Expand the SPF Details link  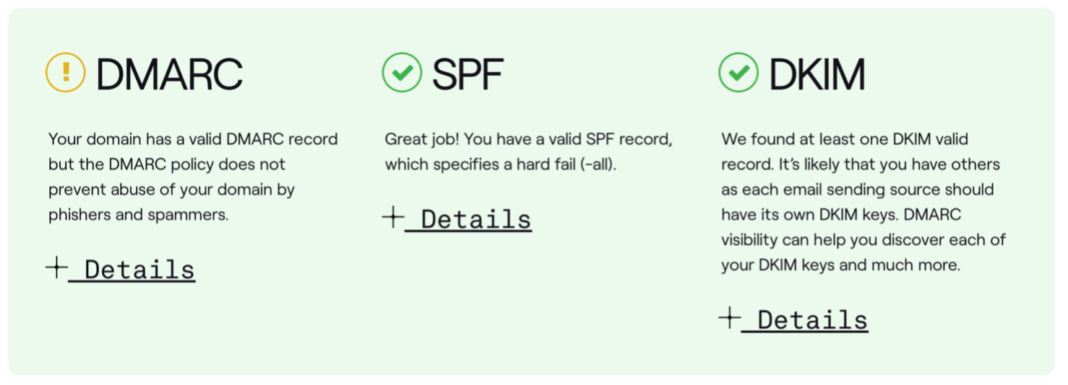click(468, 219)
